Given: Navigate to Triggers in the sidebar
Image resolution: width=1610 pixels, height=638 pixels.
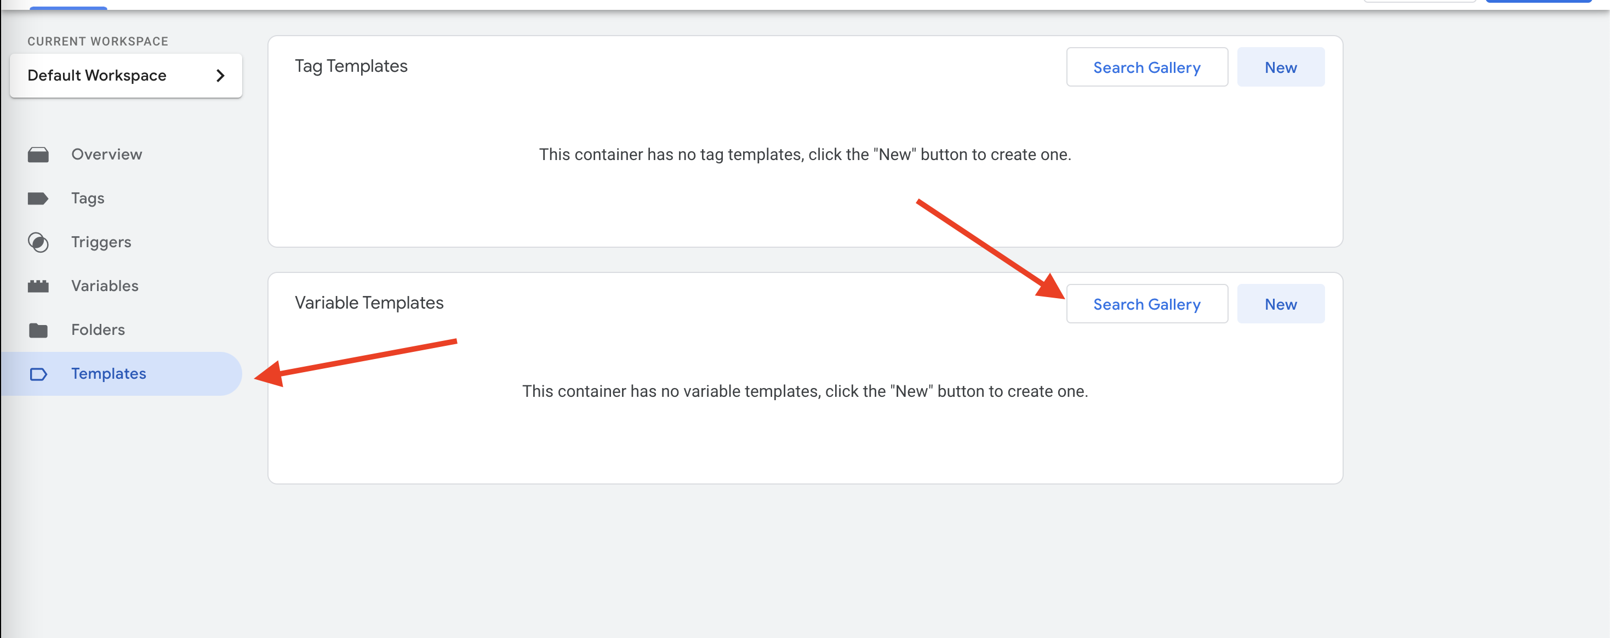Looking at the screenshot, I should [101, 242].
